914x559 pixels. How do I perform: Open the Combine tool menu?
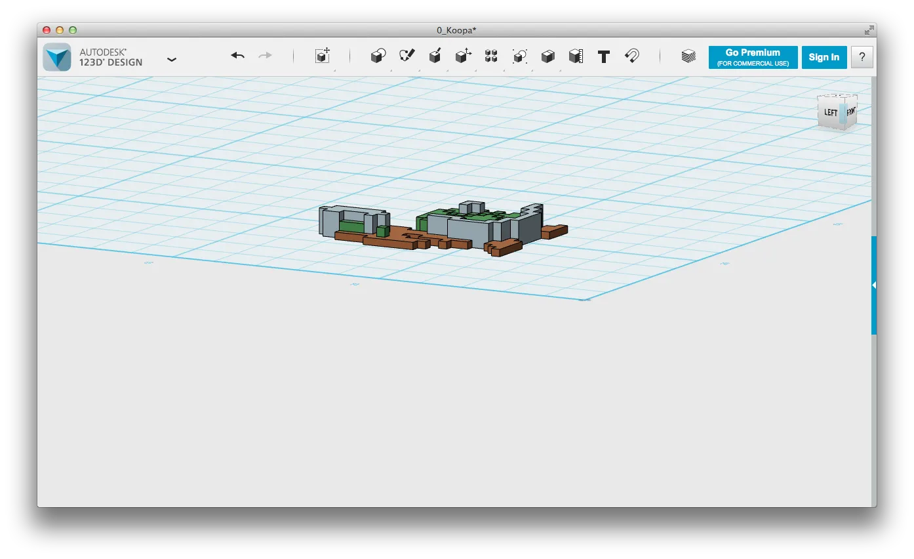click(x=548, y=56)
